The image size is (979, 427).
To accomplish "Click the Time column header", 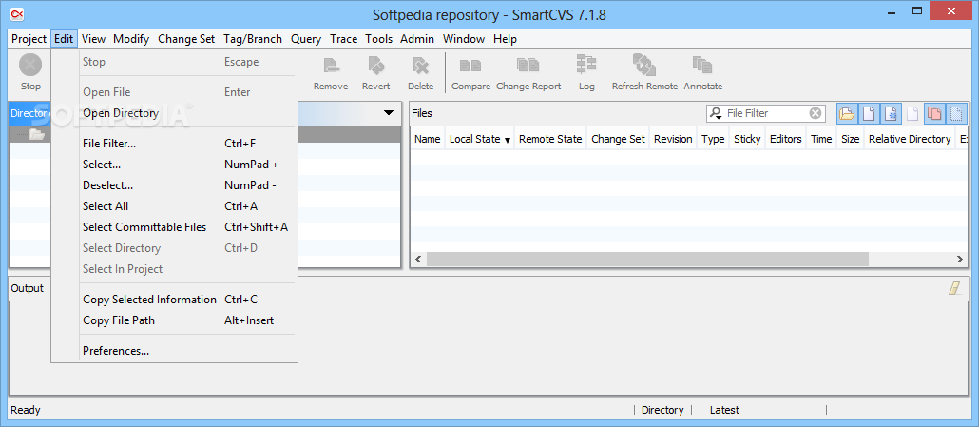I will click(x=821, y=139).
